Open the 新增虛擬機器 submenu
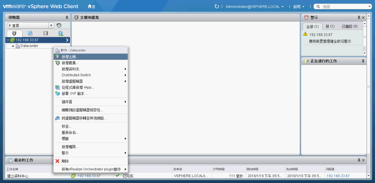The width and height of the screenshot is (375, 183). point(91,81)
